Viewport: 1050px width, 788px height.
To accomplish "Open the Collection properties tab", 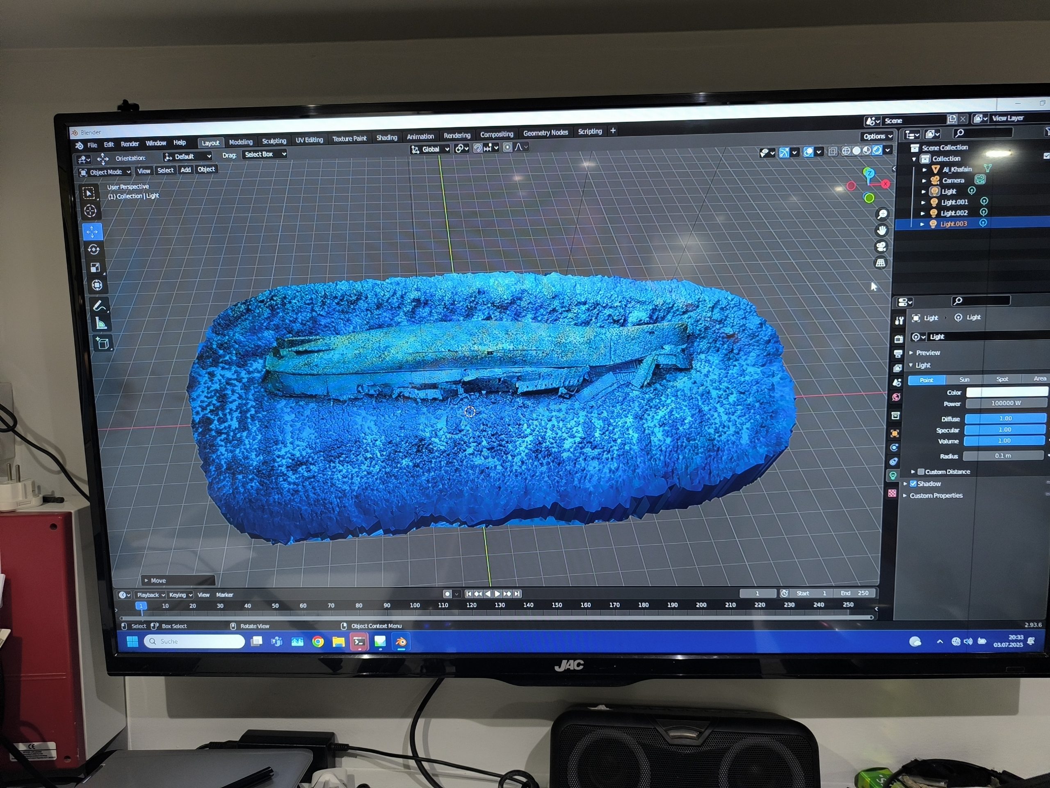I will pos(896,416).
